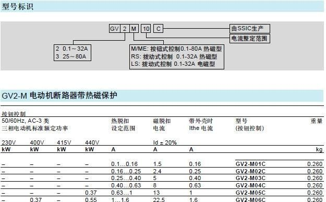Viewport: 326px width, 202px height.
Task: Click the M box in model code
Action: coord(134,29)
